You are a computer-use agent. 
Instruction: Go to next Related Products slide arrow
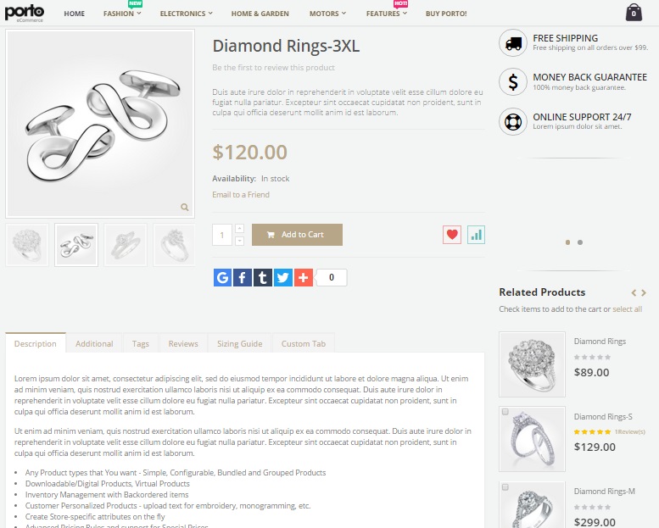(x=645, y=292)
